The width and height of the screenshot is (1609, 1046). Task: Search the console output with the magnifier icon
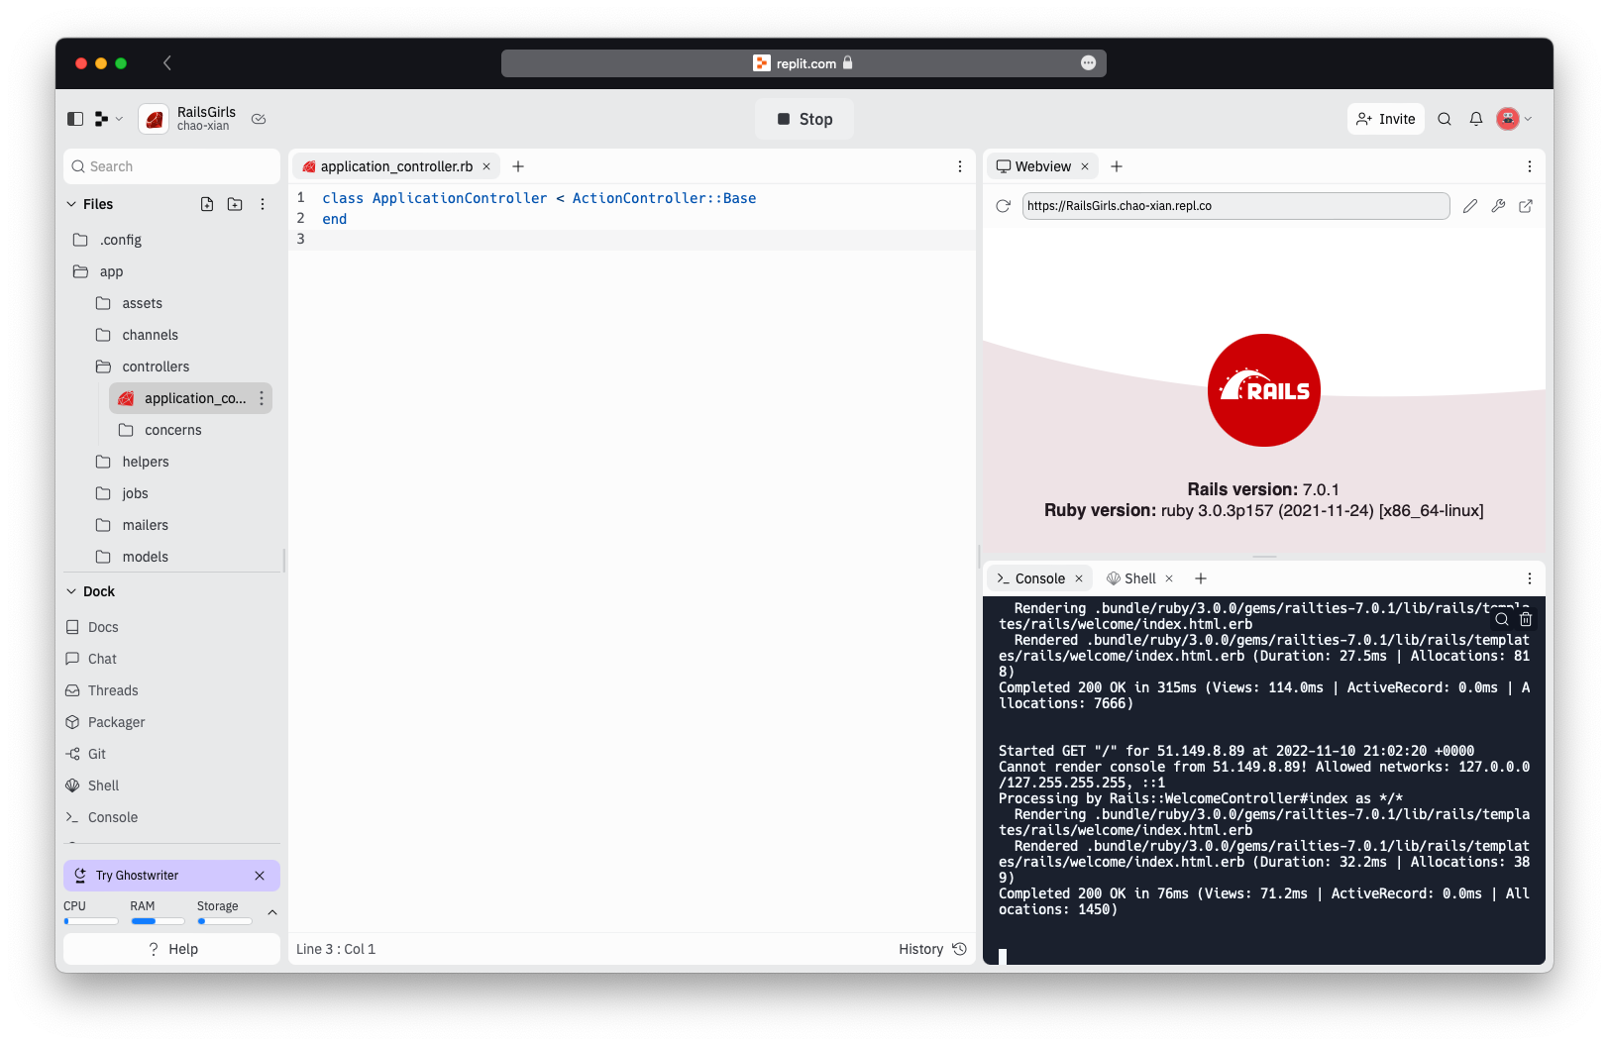pos(1501,618)
